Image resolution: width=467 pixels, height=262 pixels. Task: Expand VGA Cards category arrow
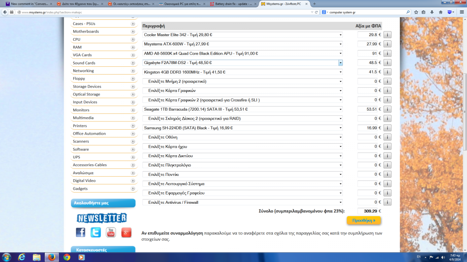tap(133, 55)
